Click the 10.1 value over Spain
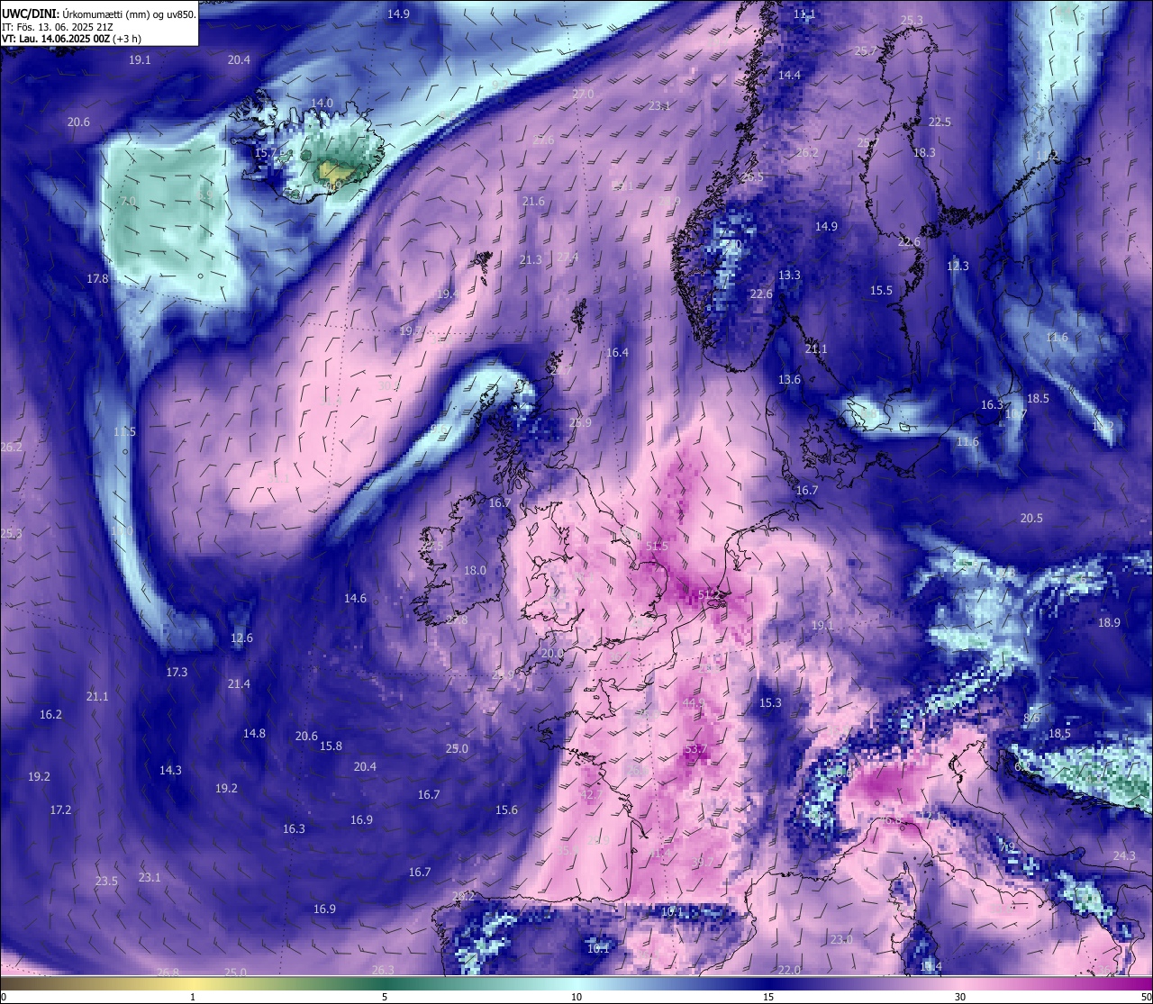Image resolution: width=1153 pixels, height=1004 pixels. click(x=598, y=948)
